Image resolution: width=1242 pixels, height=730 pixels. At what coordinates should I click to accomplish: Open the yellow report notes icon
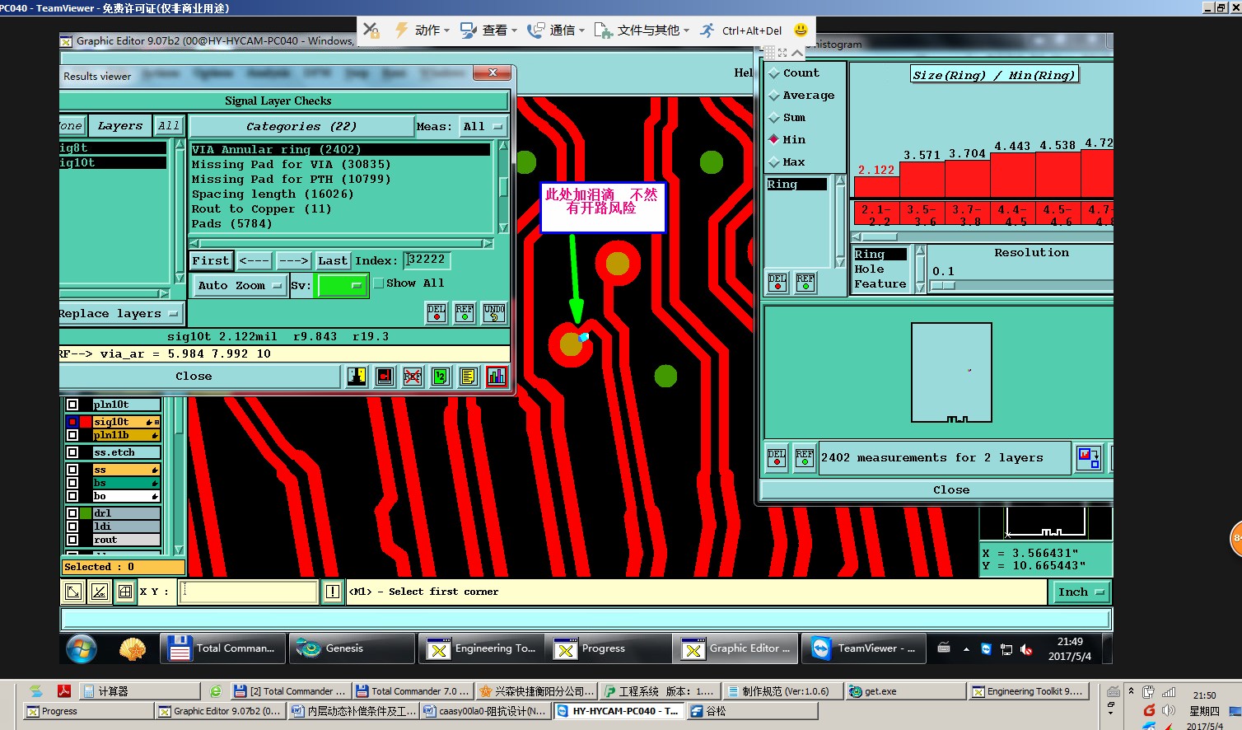coord(469,377)
